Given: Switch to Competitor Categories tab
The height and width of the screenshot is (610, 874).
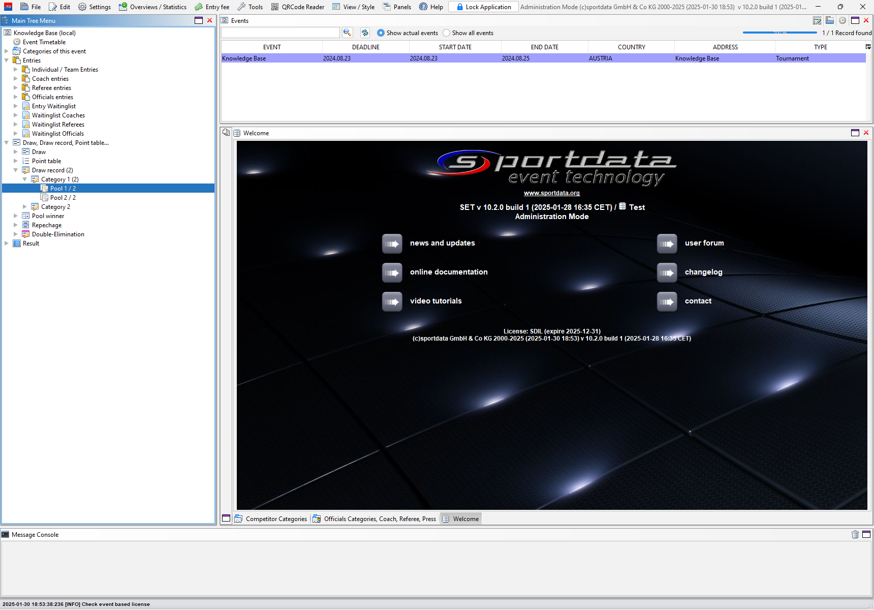Looking at the screenshot, I should (271, 518).
